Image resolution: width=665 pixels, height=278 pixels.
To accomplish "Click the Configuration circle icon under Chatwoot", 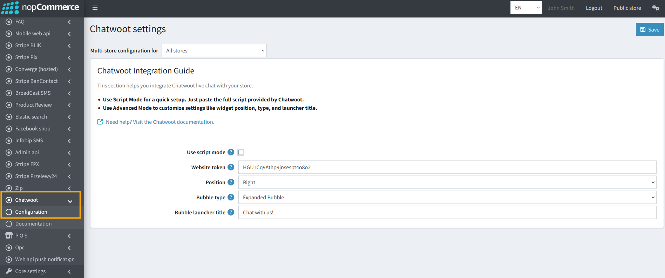I will click(x=9, y=212).
